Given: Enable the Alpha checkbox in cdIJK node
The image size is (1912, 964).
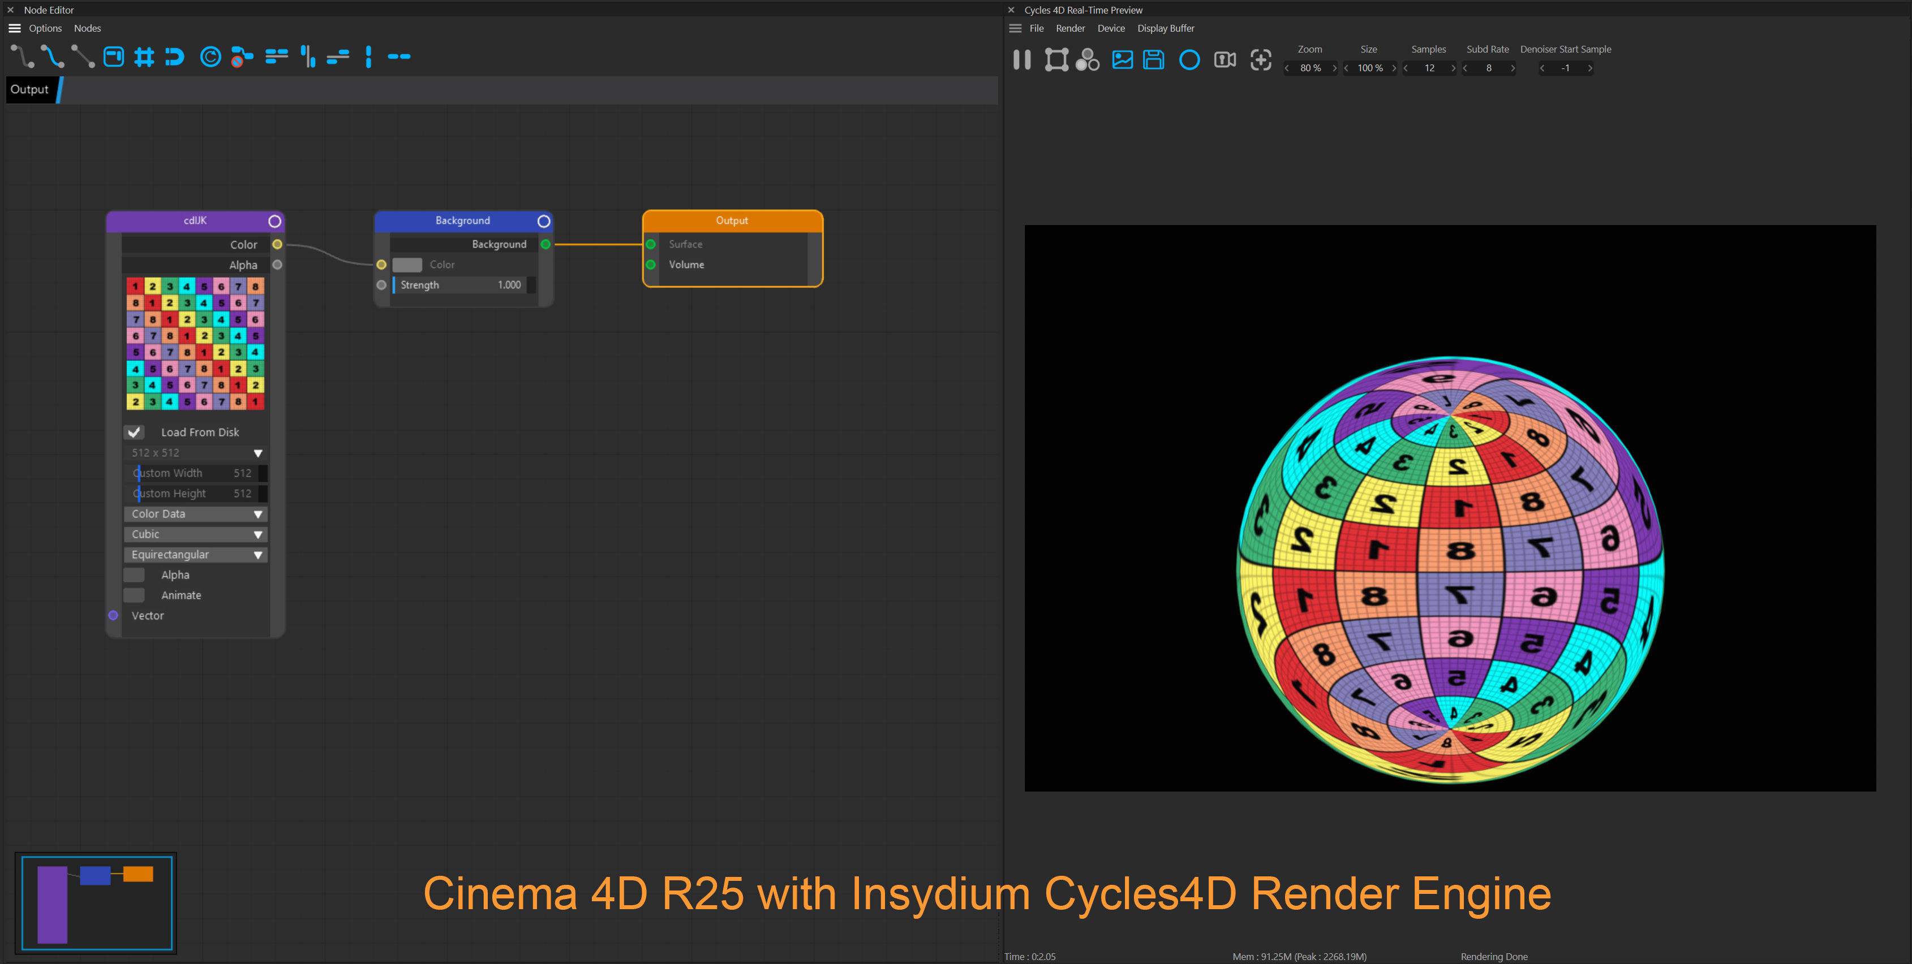Looking at the screenshot, I should pyautogui.click(x=134, y=574).
